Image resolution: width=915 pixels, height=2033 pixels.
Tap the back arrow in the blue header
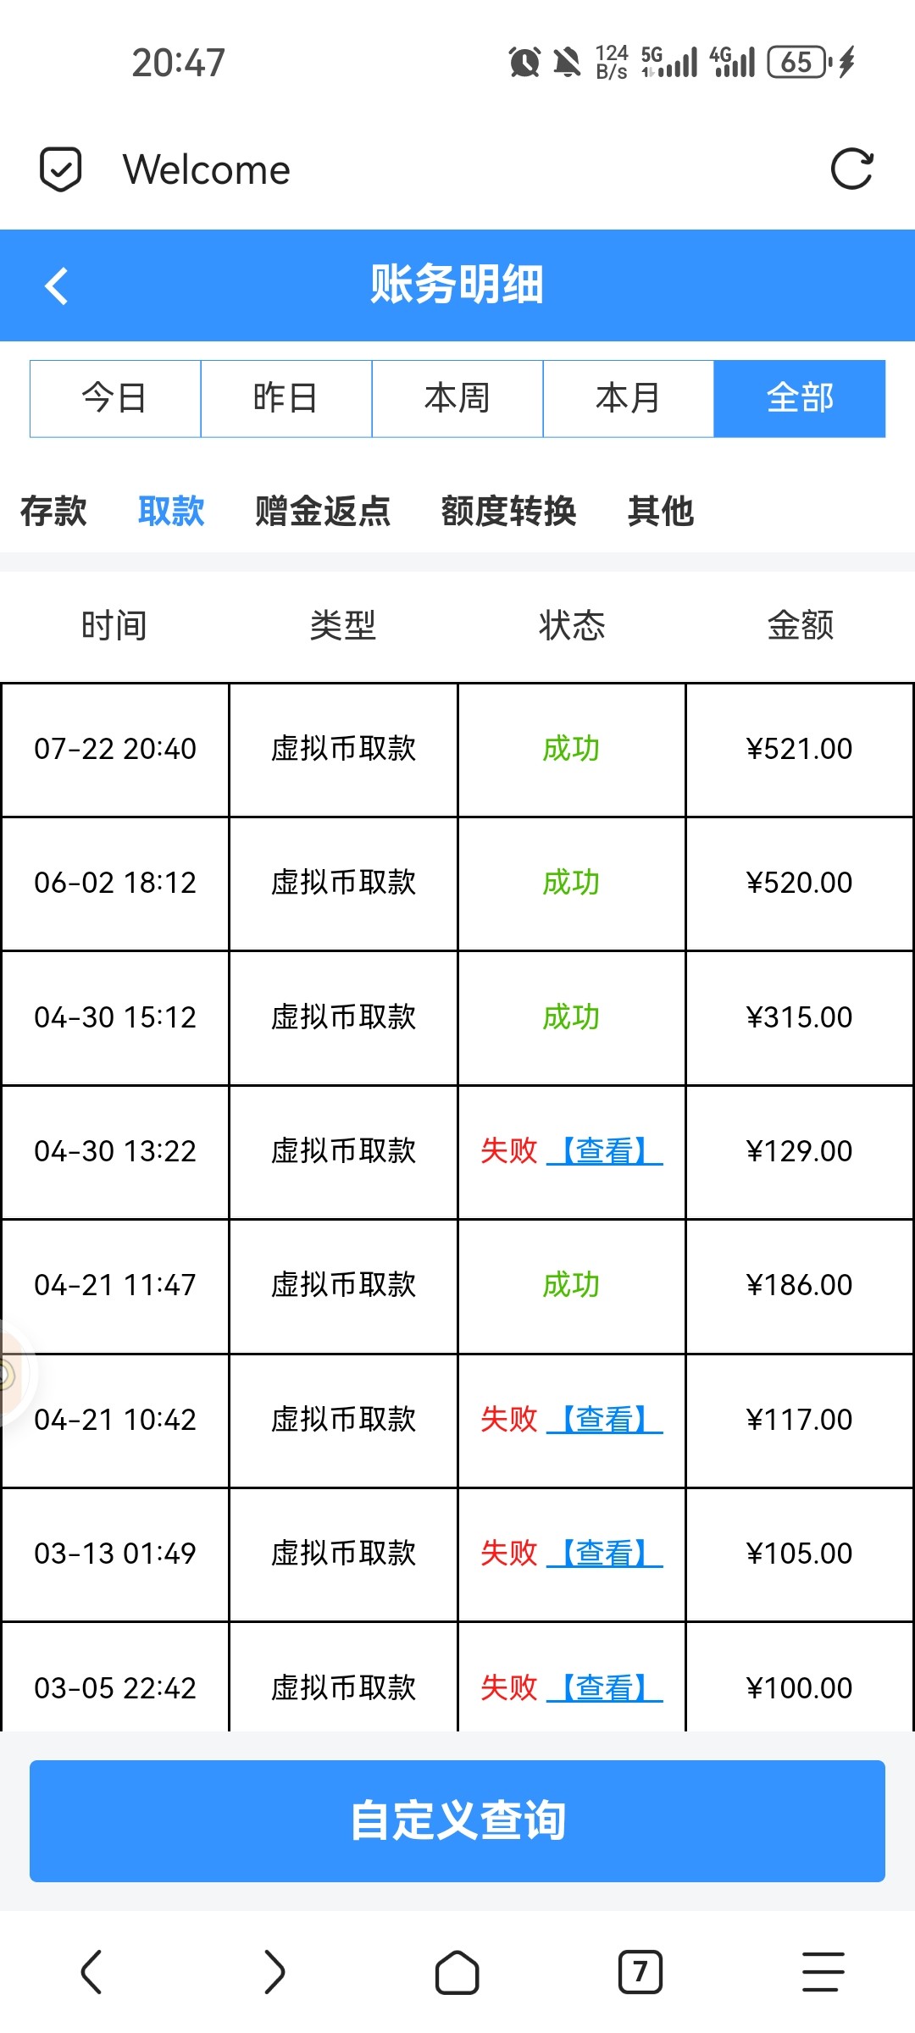(x=57, y=285)
